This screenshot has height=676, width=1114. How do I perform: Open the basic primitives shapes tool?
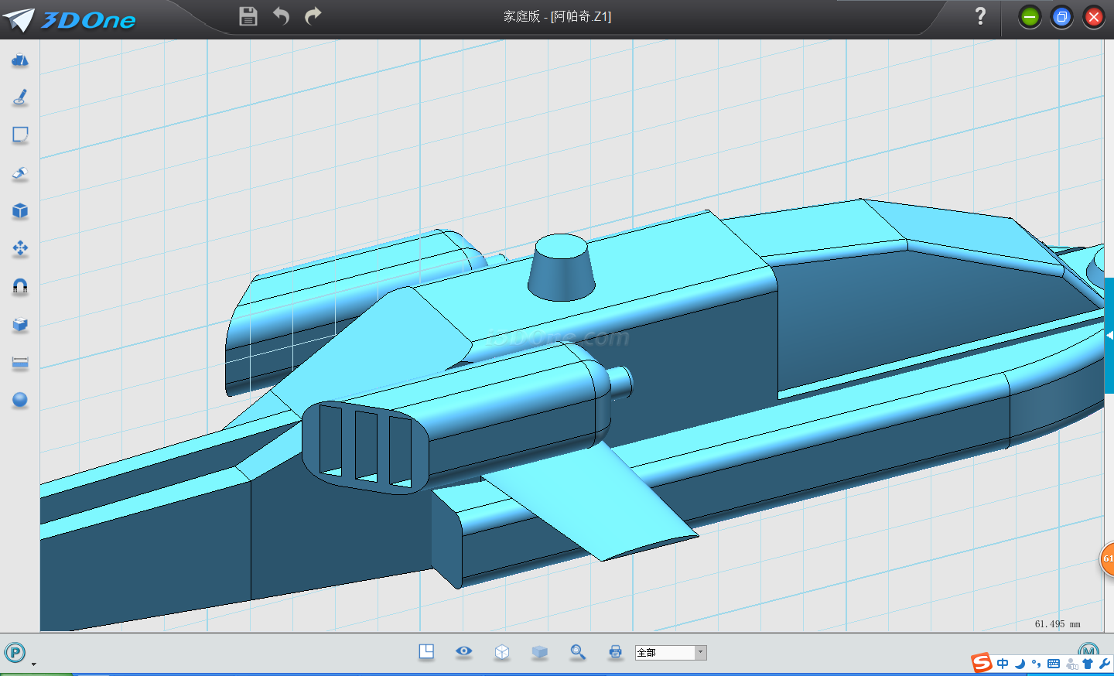click(20, 60)
